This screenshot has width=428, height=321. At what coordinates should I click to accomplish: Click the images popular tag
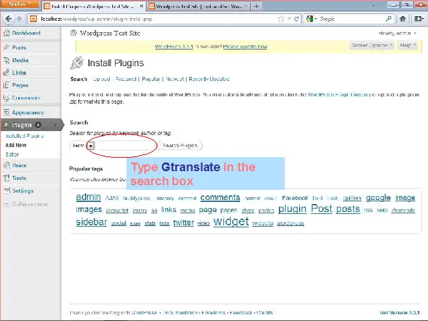(89, 209)
